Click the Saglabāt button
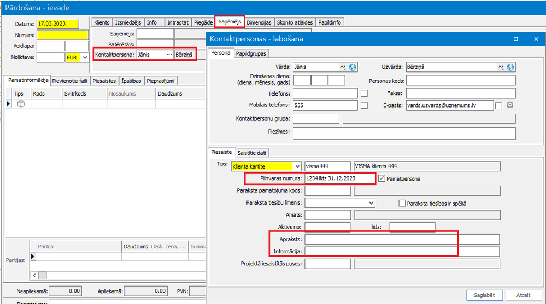Screen dimensions: 546x304 click(x=484, y=295)
